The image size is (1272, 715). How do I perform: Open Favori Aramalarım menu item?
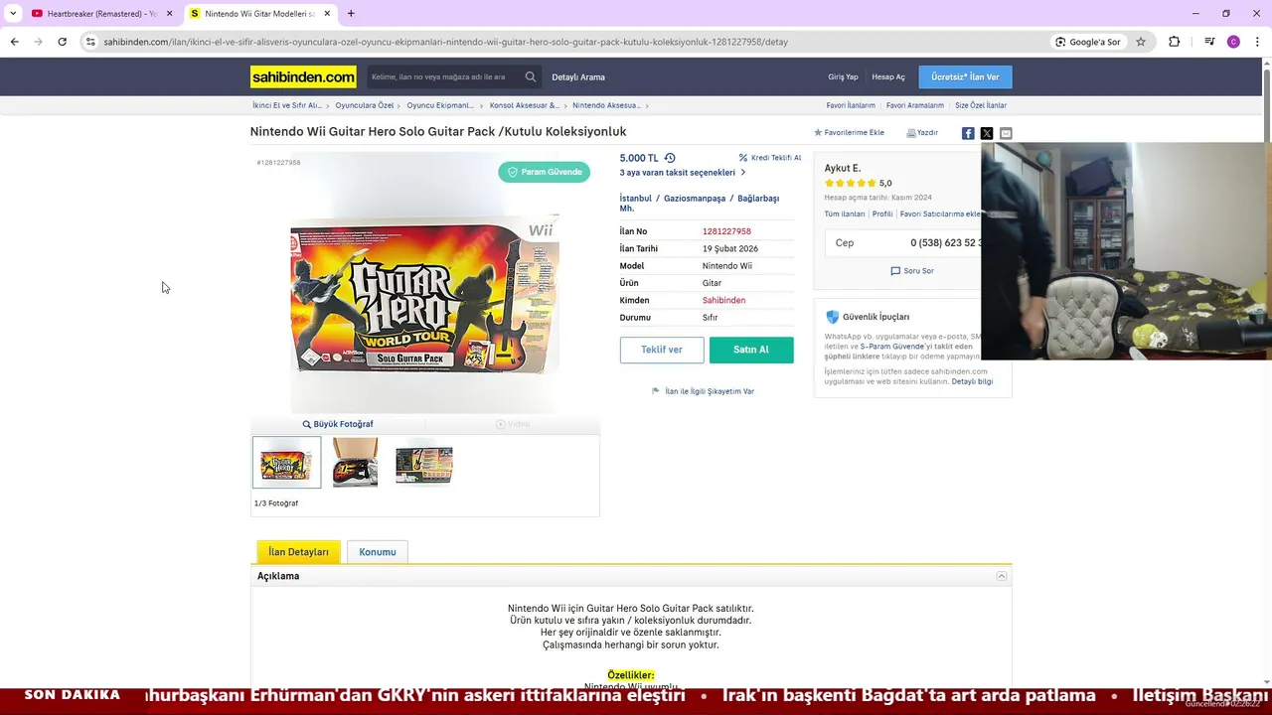click(x=915, y=105)
